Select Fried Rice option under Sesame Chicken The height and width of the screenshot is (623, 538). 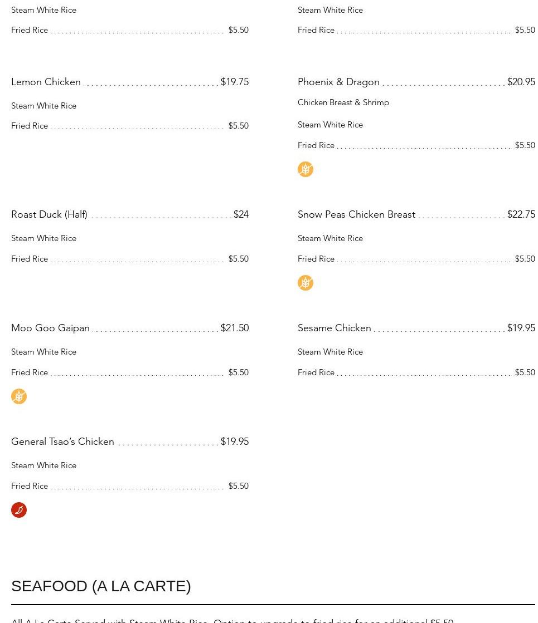point(316,372)
